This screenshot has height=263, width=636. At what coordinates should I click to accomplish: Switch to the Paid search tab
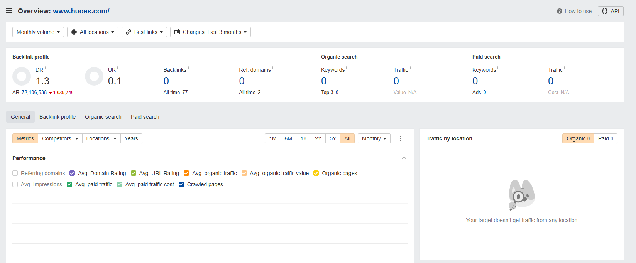click(145, 117)
